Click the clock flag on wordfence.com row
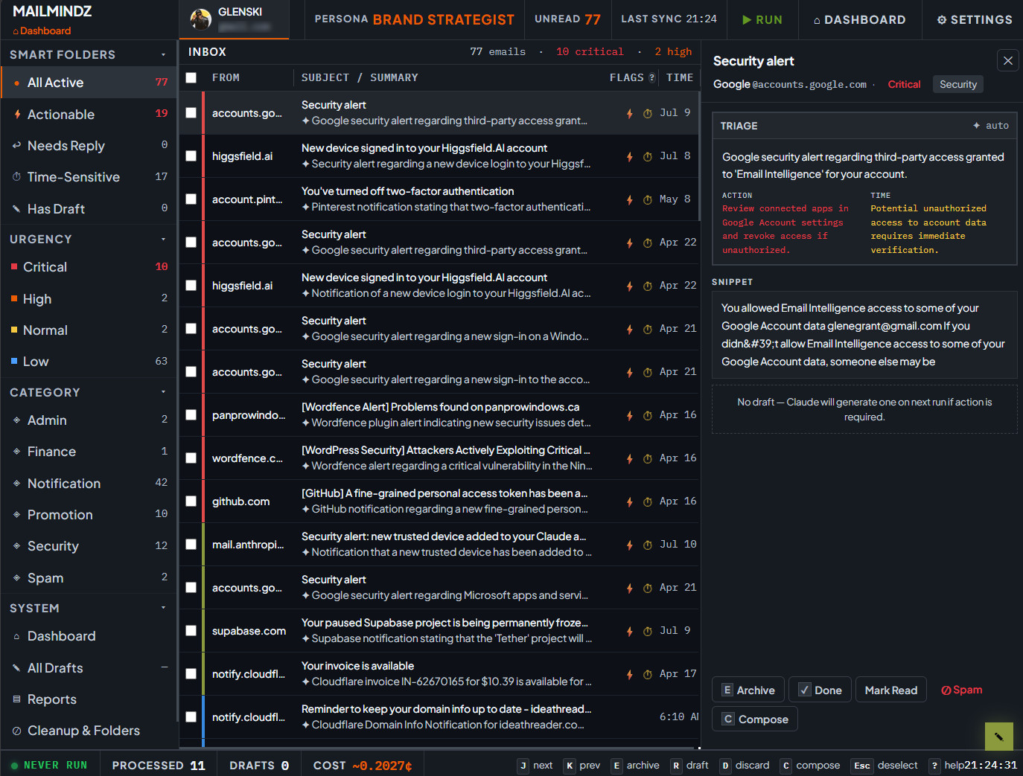1023x776 pixels. (x=648, y=458)
